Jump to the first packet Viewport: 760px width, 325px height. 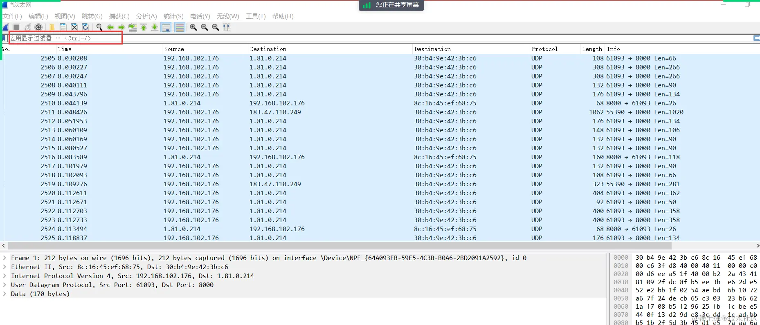pos(144,27)
